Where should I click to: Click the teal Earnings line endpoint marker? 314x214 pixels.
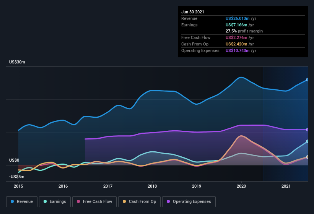point(307,141)
